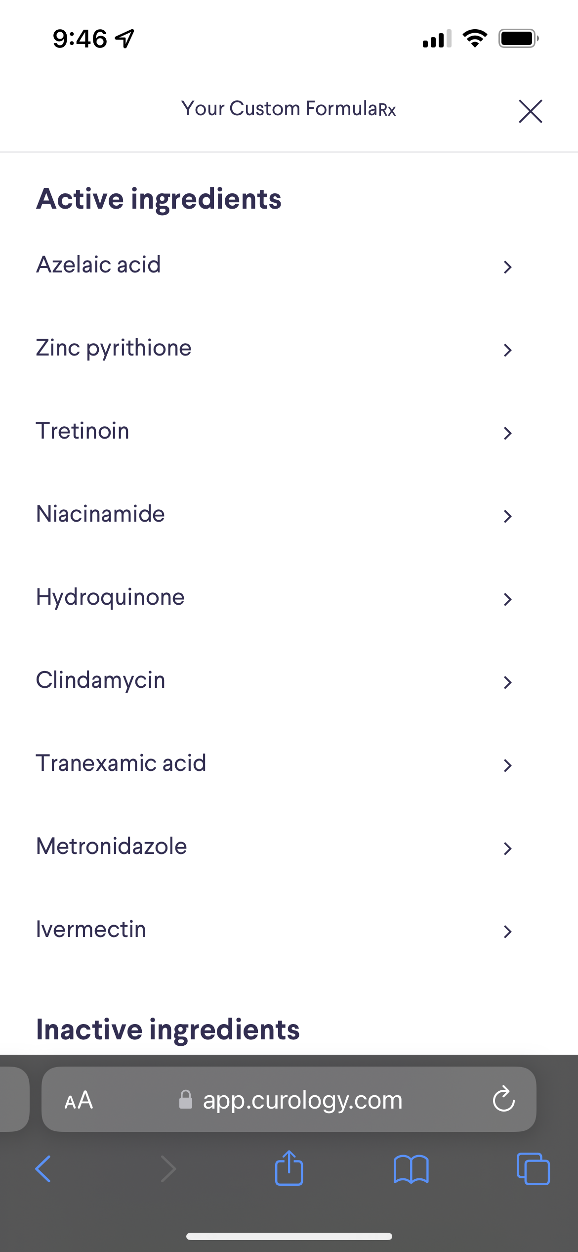Tap the battery status icon
Viewport: 578px width, 1252px height.
[518, 39]
